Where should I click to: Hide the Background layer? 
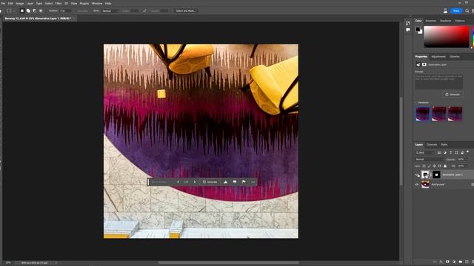coord(417,184)
